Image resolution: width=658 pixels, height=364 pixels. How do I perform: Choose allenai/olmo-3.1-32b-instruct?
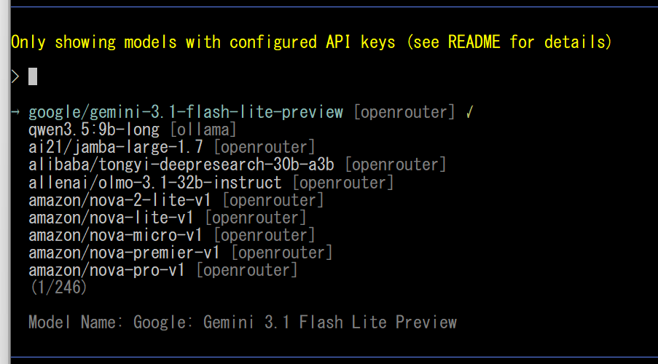tap(154, 183)
